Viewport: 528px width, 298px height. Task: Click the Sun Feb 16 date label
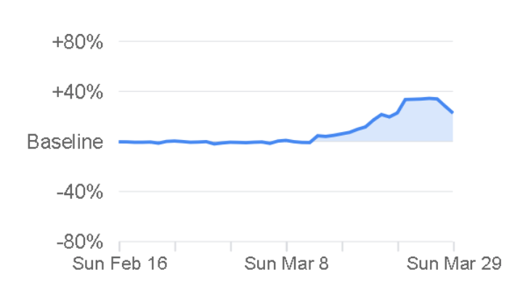120,263
